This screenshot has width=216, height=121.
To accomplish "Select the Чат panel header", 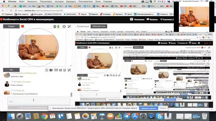I will 11,70.
